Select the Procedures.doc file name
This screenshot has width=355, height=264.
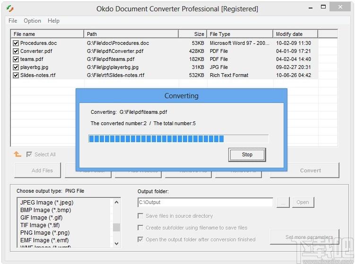click(x=38, y=43)
